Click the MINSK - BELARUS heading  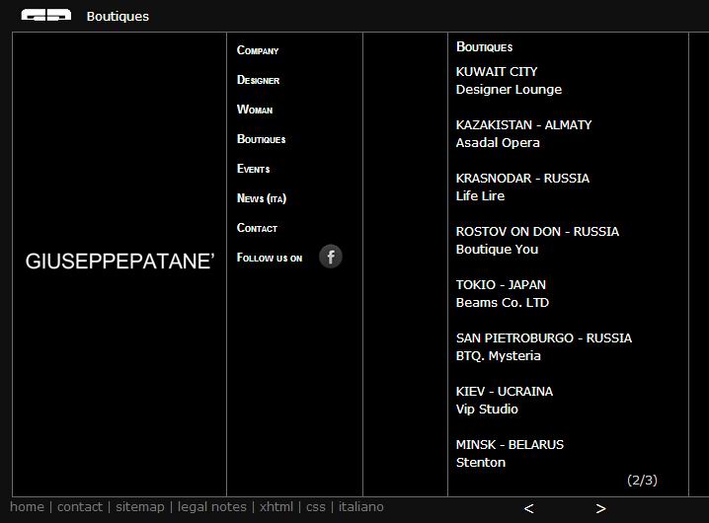pos(510,445)
